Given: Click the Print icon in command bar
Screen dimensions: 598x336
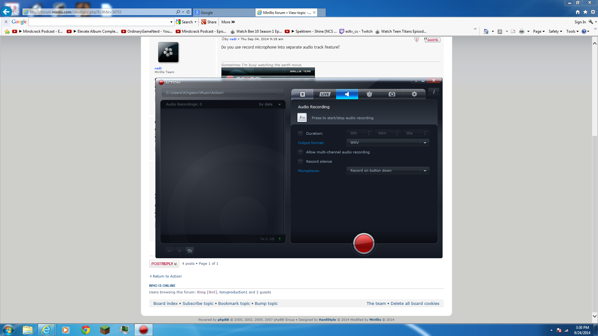Looking at the screenshot, I should 522,31.
